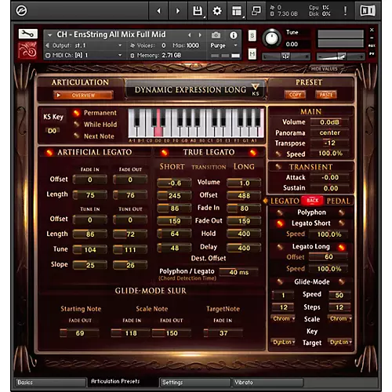Toggle the Polyphon left switch
Screen dimensions: 392x392
click(280, 212)
